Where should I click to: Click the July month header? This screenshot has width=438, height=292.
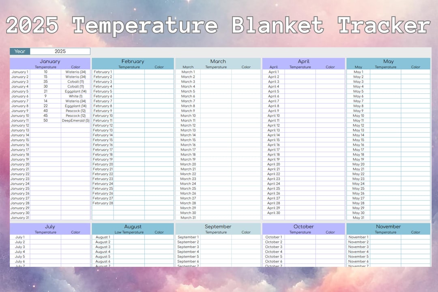click(x=49, y=227)
